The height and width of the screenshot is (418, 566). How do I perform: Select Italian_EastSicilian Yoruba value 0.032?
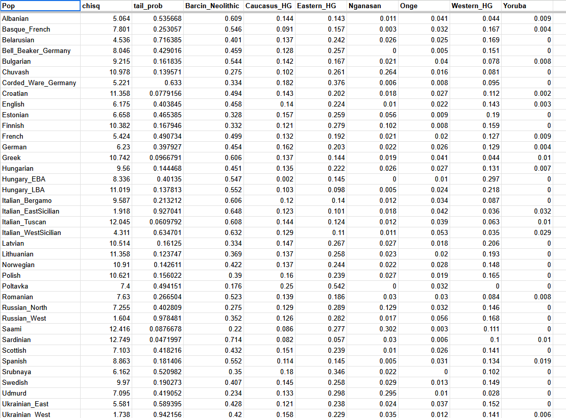pyautogui.click(x=543, y=211)
